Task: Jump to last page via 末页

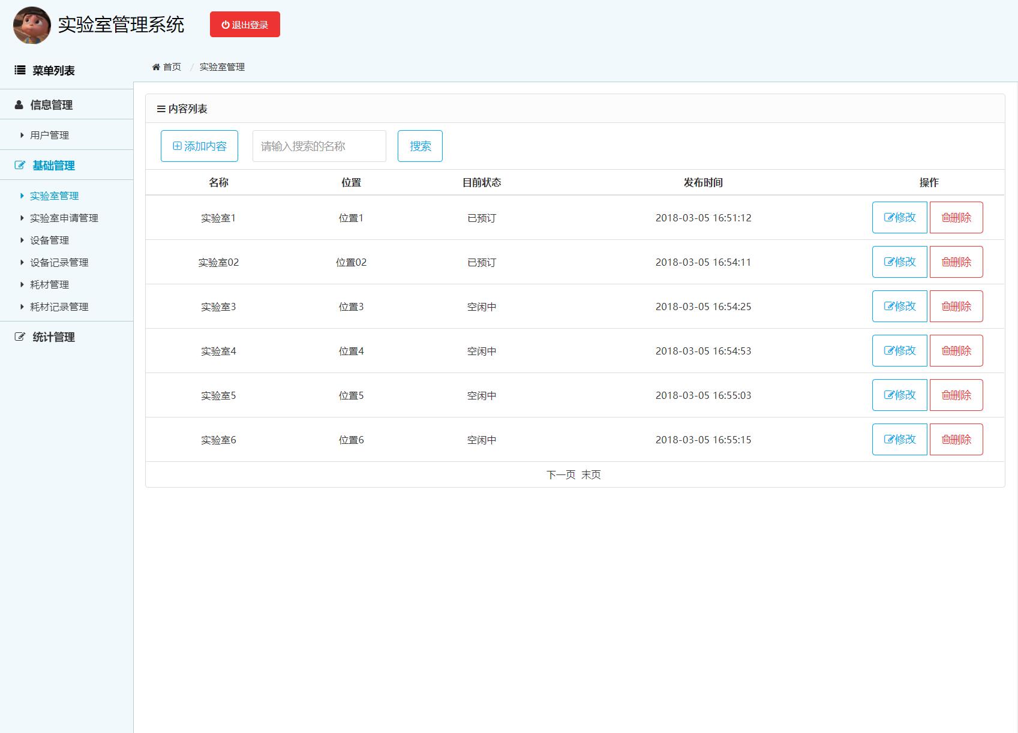Action: [591, 474]
